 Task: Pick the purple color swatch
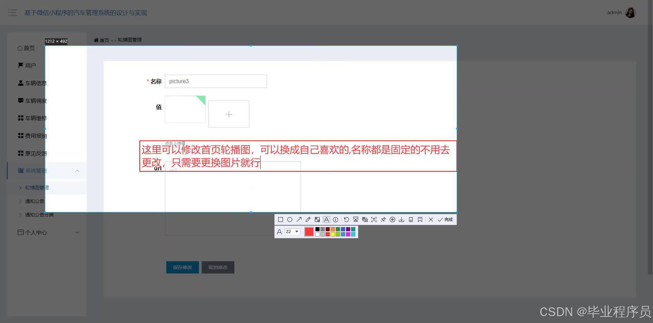[x=348, y=229]
